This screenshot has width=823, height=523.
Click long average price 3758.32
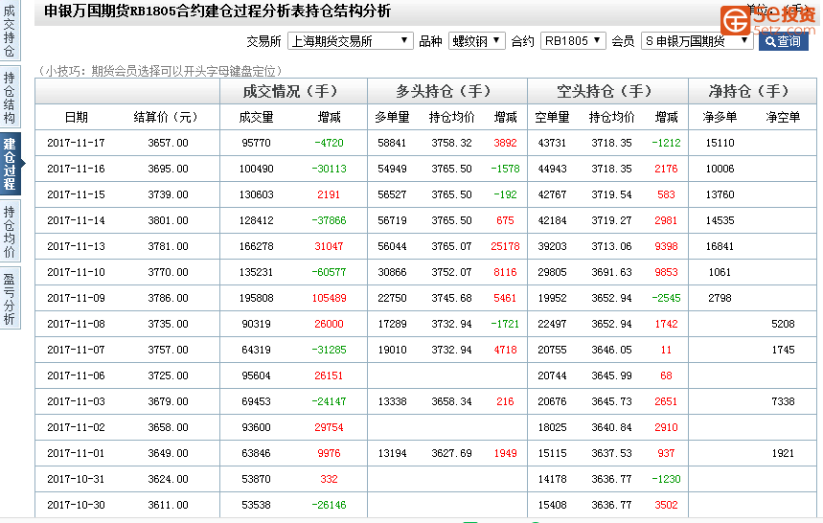pyautogui.click(x=451, y=143)
